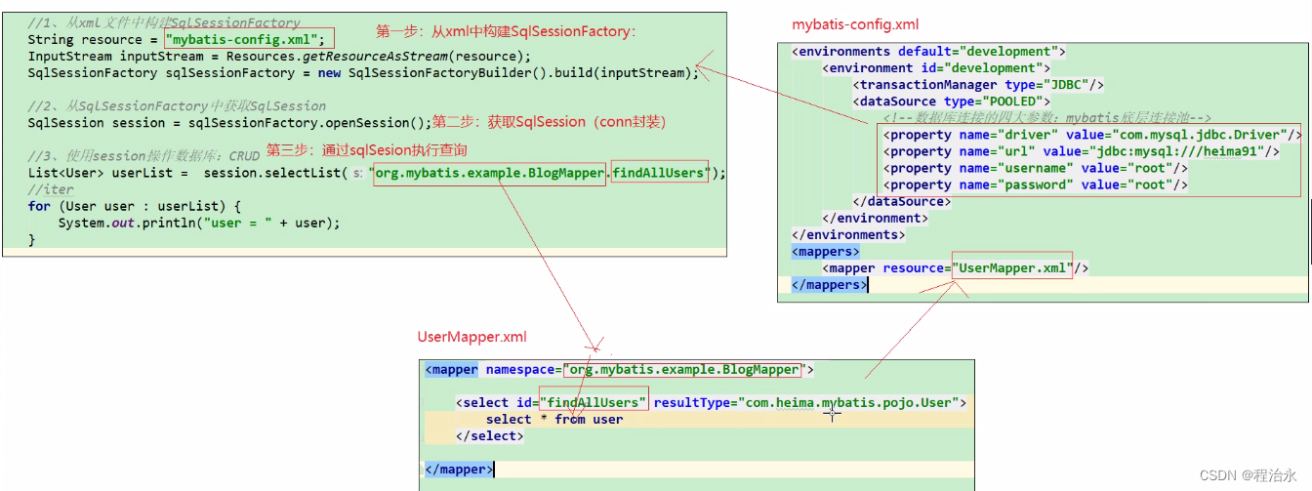Click the 'System.out.println("user = " + user);' line
The width and height of the screenshot is (1312, 491).
(199, 223)
